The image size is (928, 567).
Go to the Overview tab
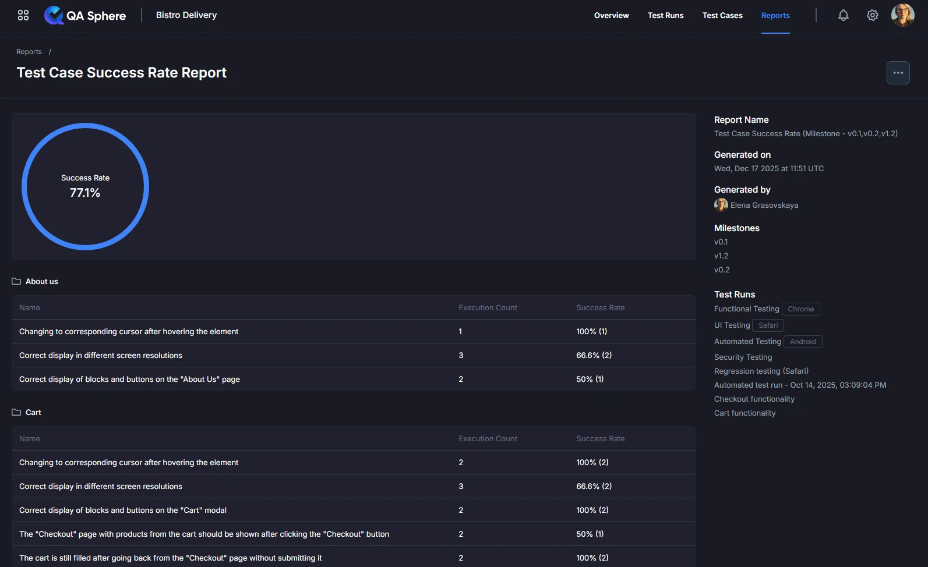coord(611,15)
